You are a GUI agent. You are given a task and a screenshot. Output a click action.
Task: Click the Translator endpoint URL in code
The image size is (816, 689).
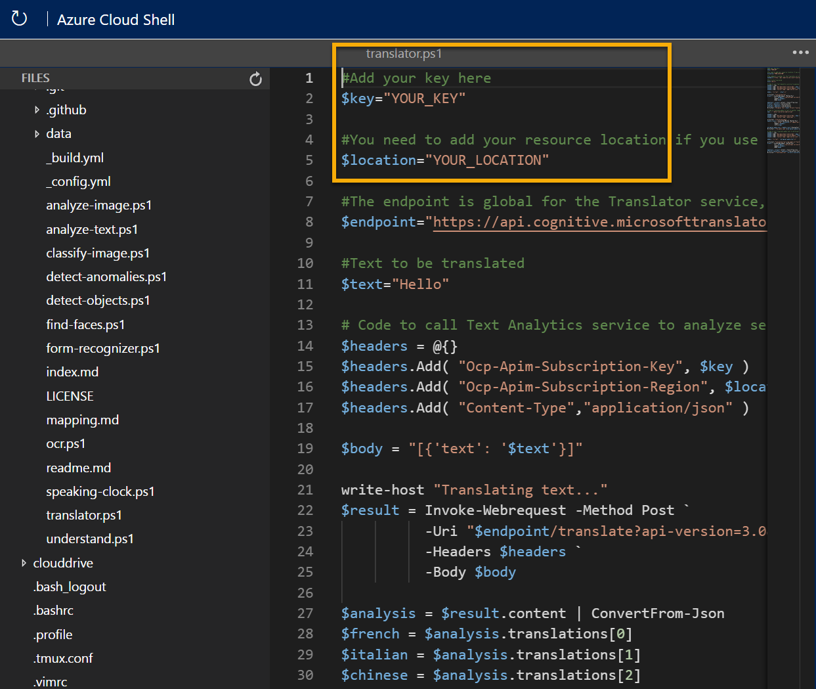pyautogui.click(x=599, y=222)
